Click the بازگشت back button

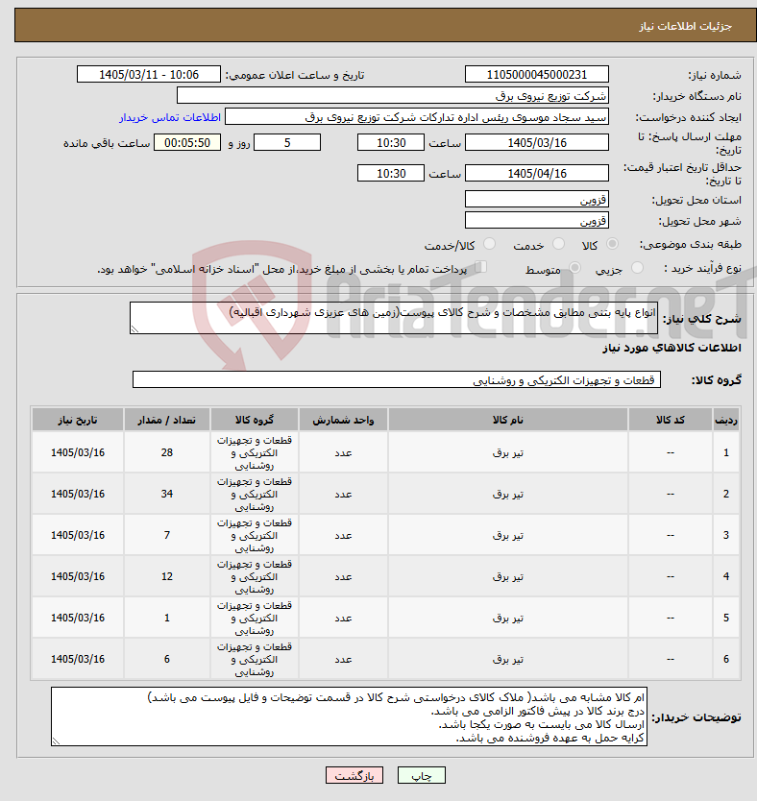(x=354, y=775)
